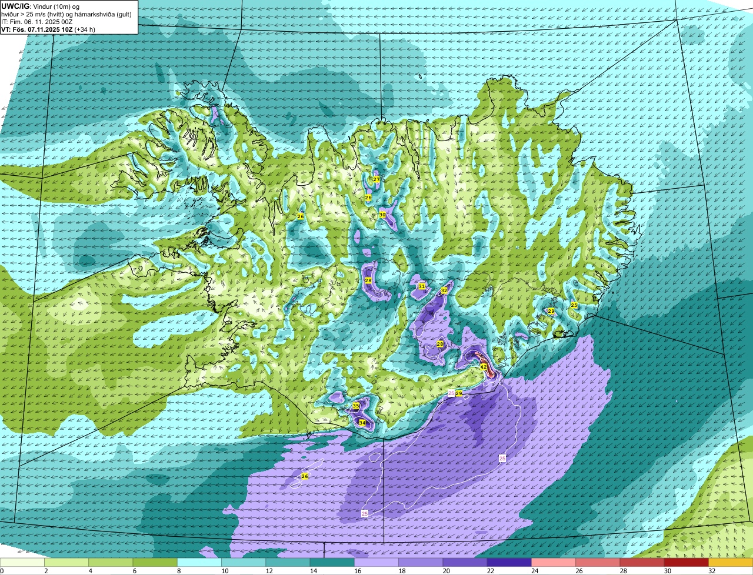Screen dimensions: 753x575
Task: Pick the 6–8 m/s olive green legend swatch
Action: pyautogui.click(x=155, y=563)
